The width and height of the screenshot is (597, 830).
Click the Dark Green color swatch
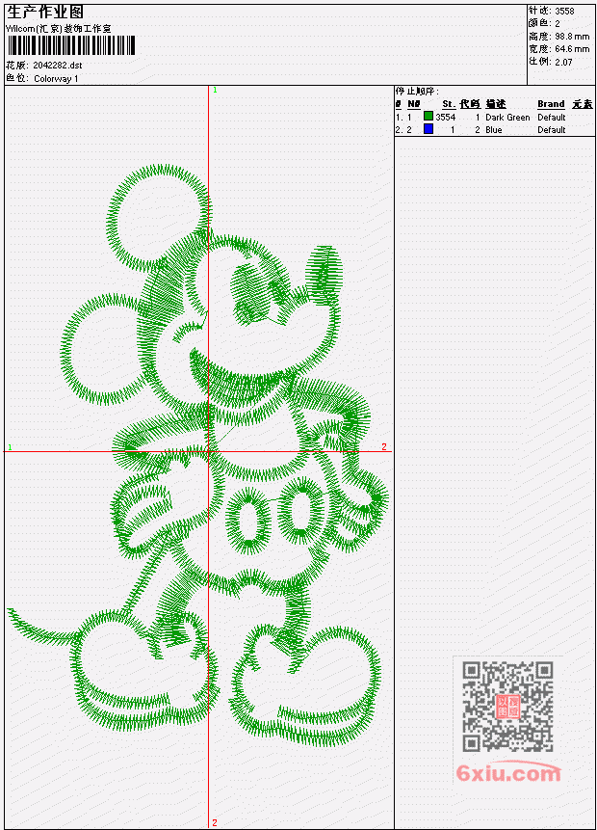pyautogui.click(x=428, y=116)
